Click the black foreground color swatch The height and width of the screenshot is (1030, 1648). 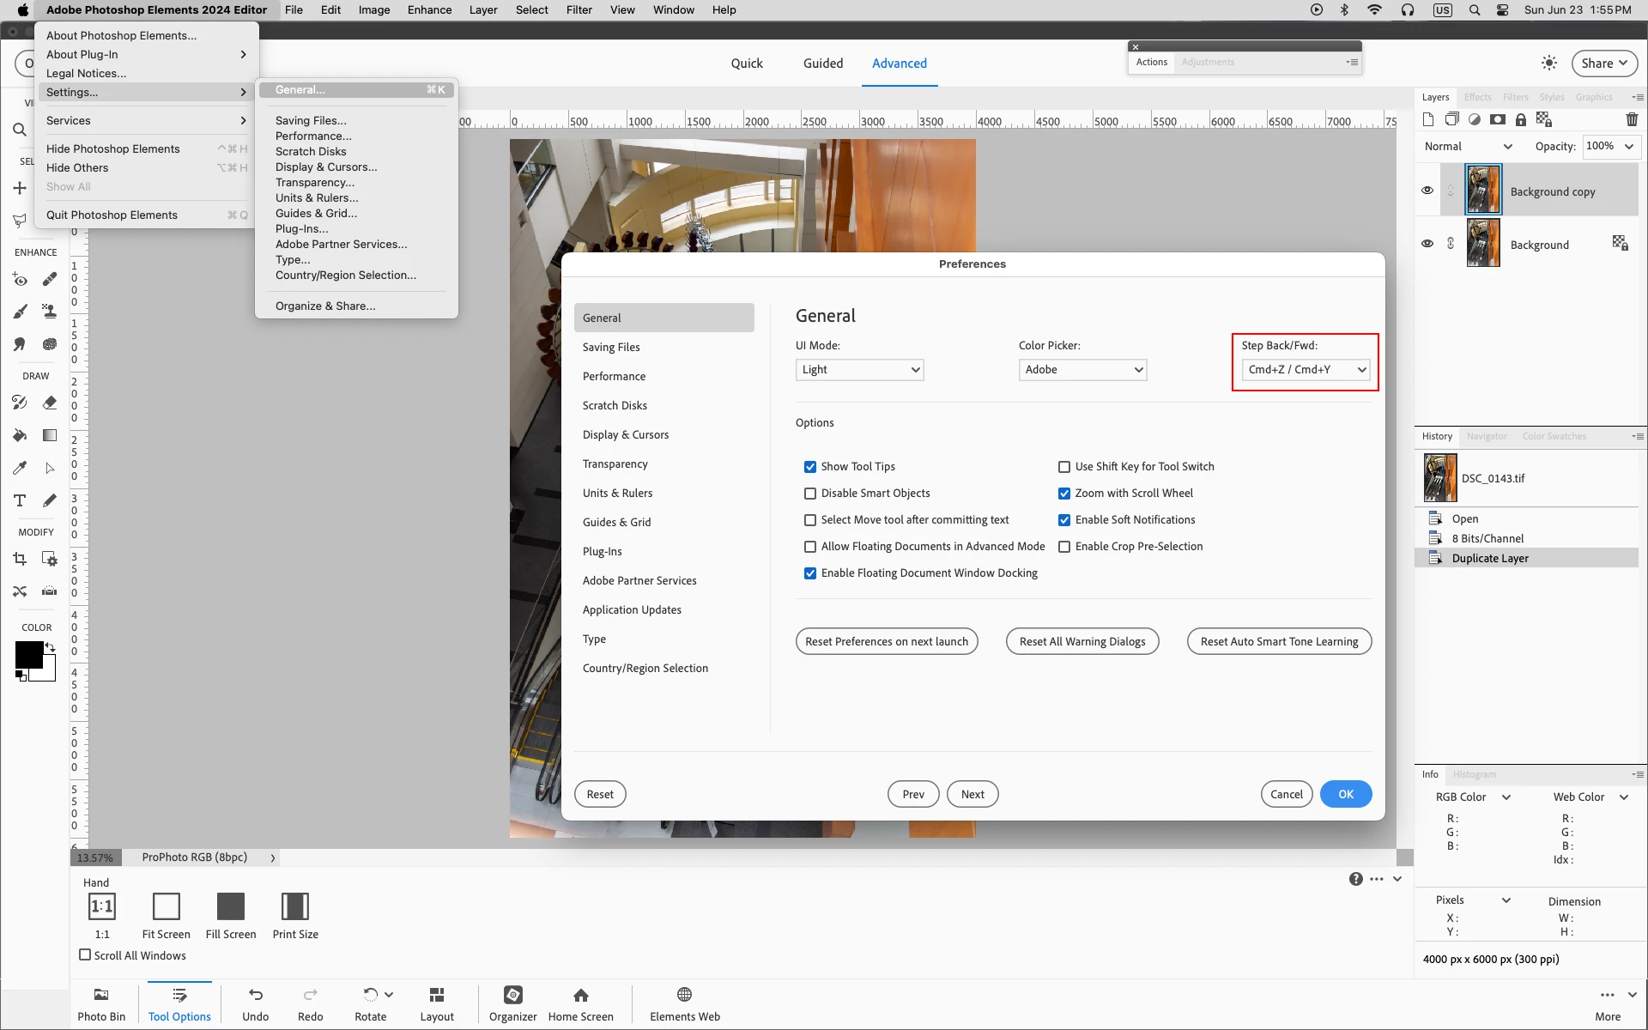point(27,654)
